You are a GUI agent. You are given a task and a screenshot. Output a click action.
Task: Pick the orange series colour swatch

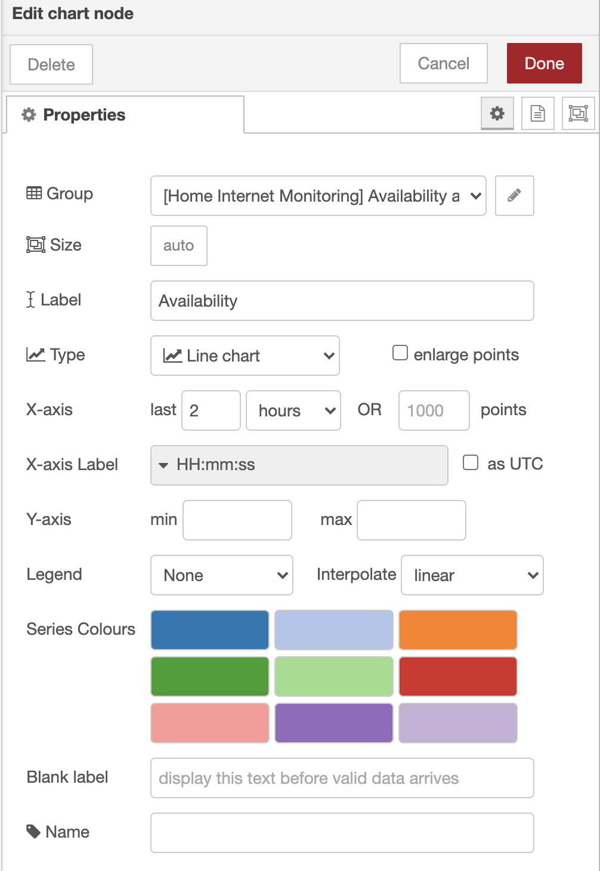pos(458,630)
